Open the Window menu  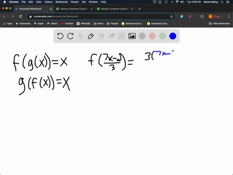pos(93,2)
